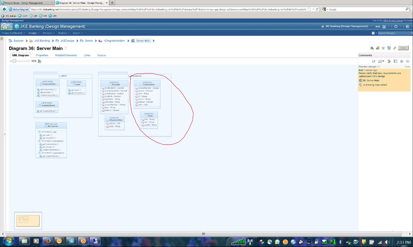Click the JTS Admin bookmark
This screenshot has height=247, width=413.
tap(9, 16)
